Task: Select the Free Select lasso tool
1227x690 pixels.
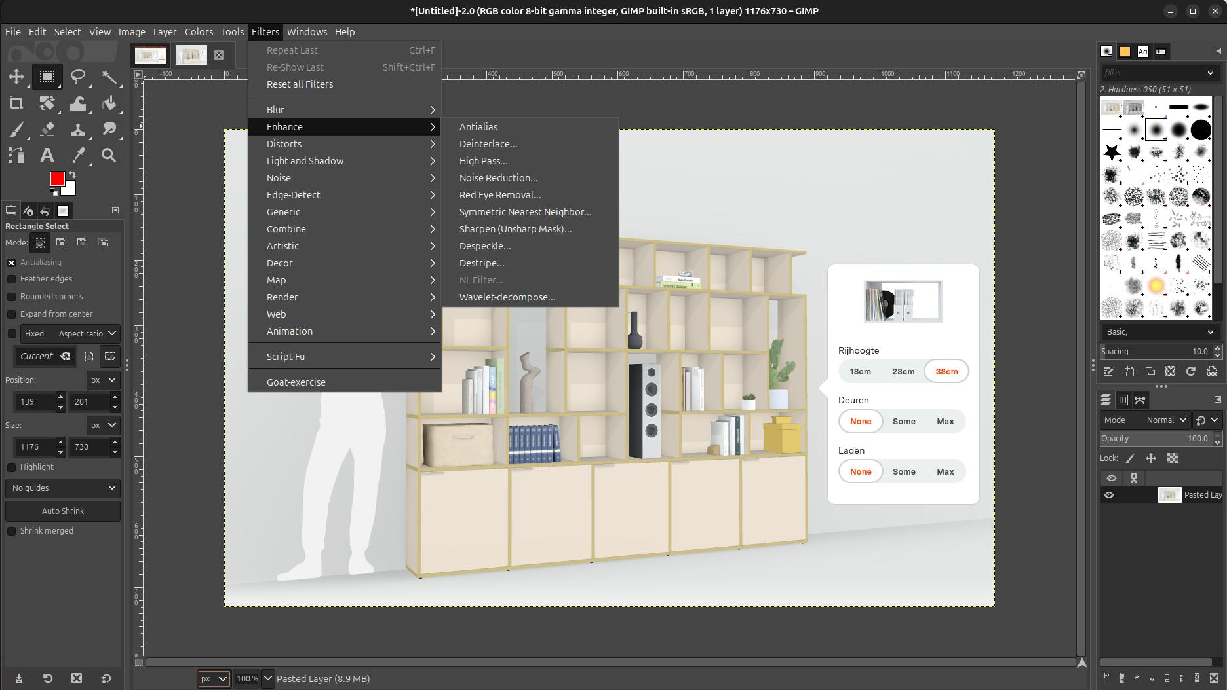Action: pos(78,77)
